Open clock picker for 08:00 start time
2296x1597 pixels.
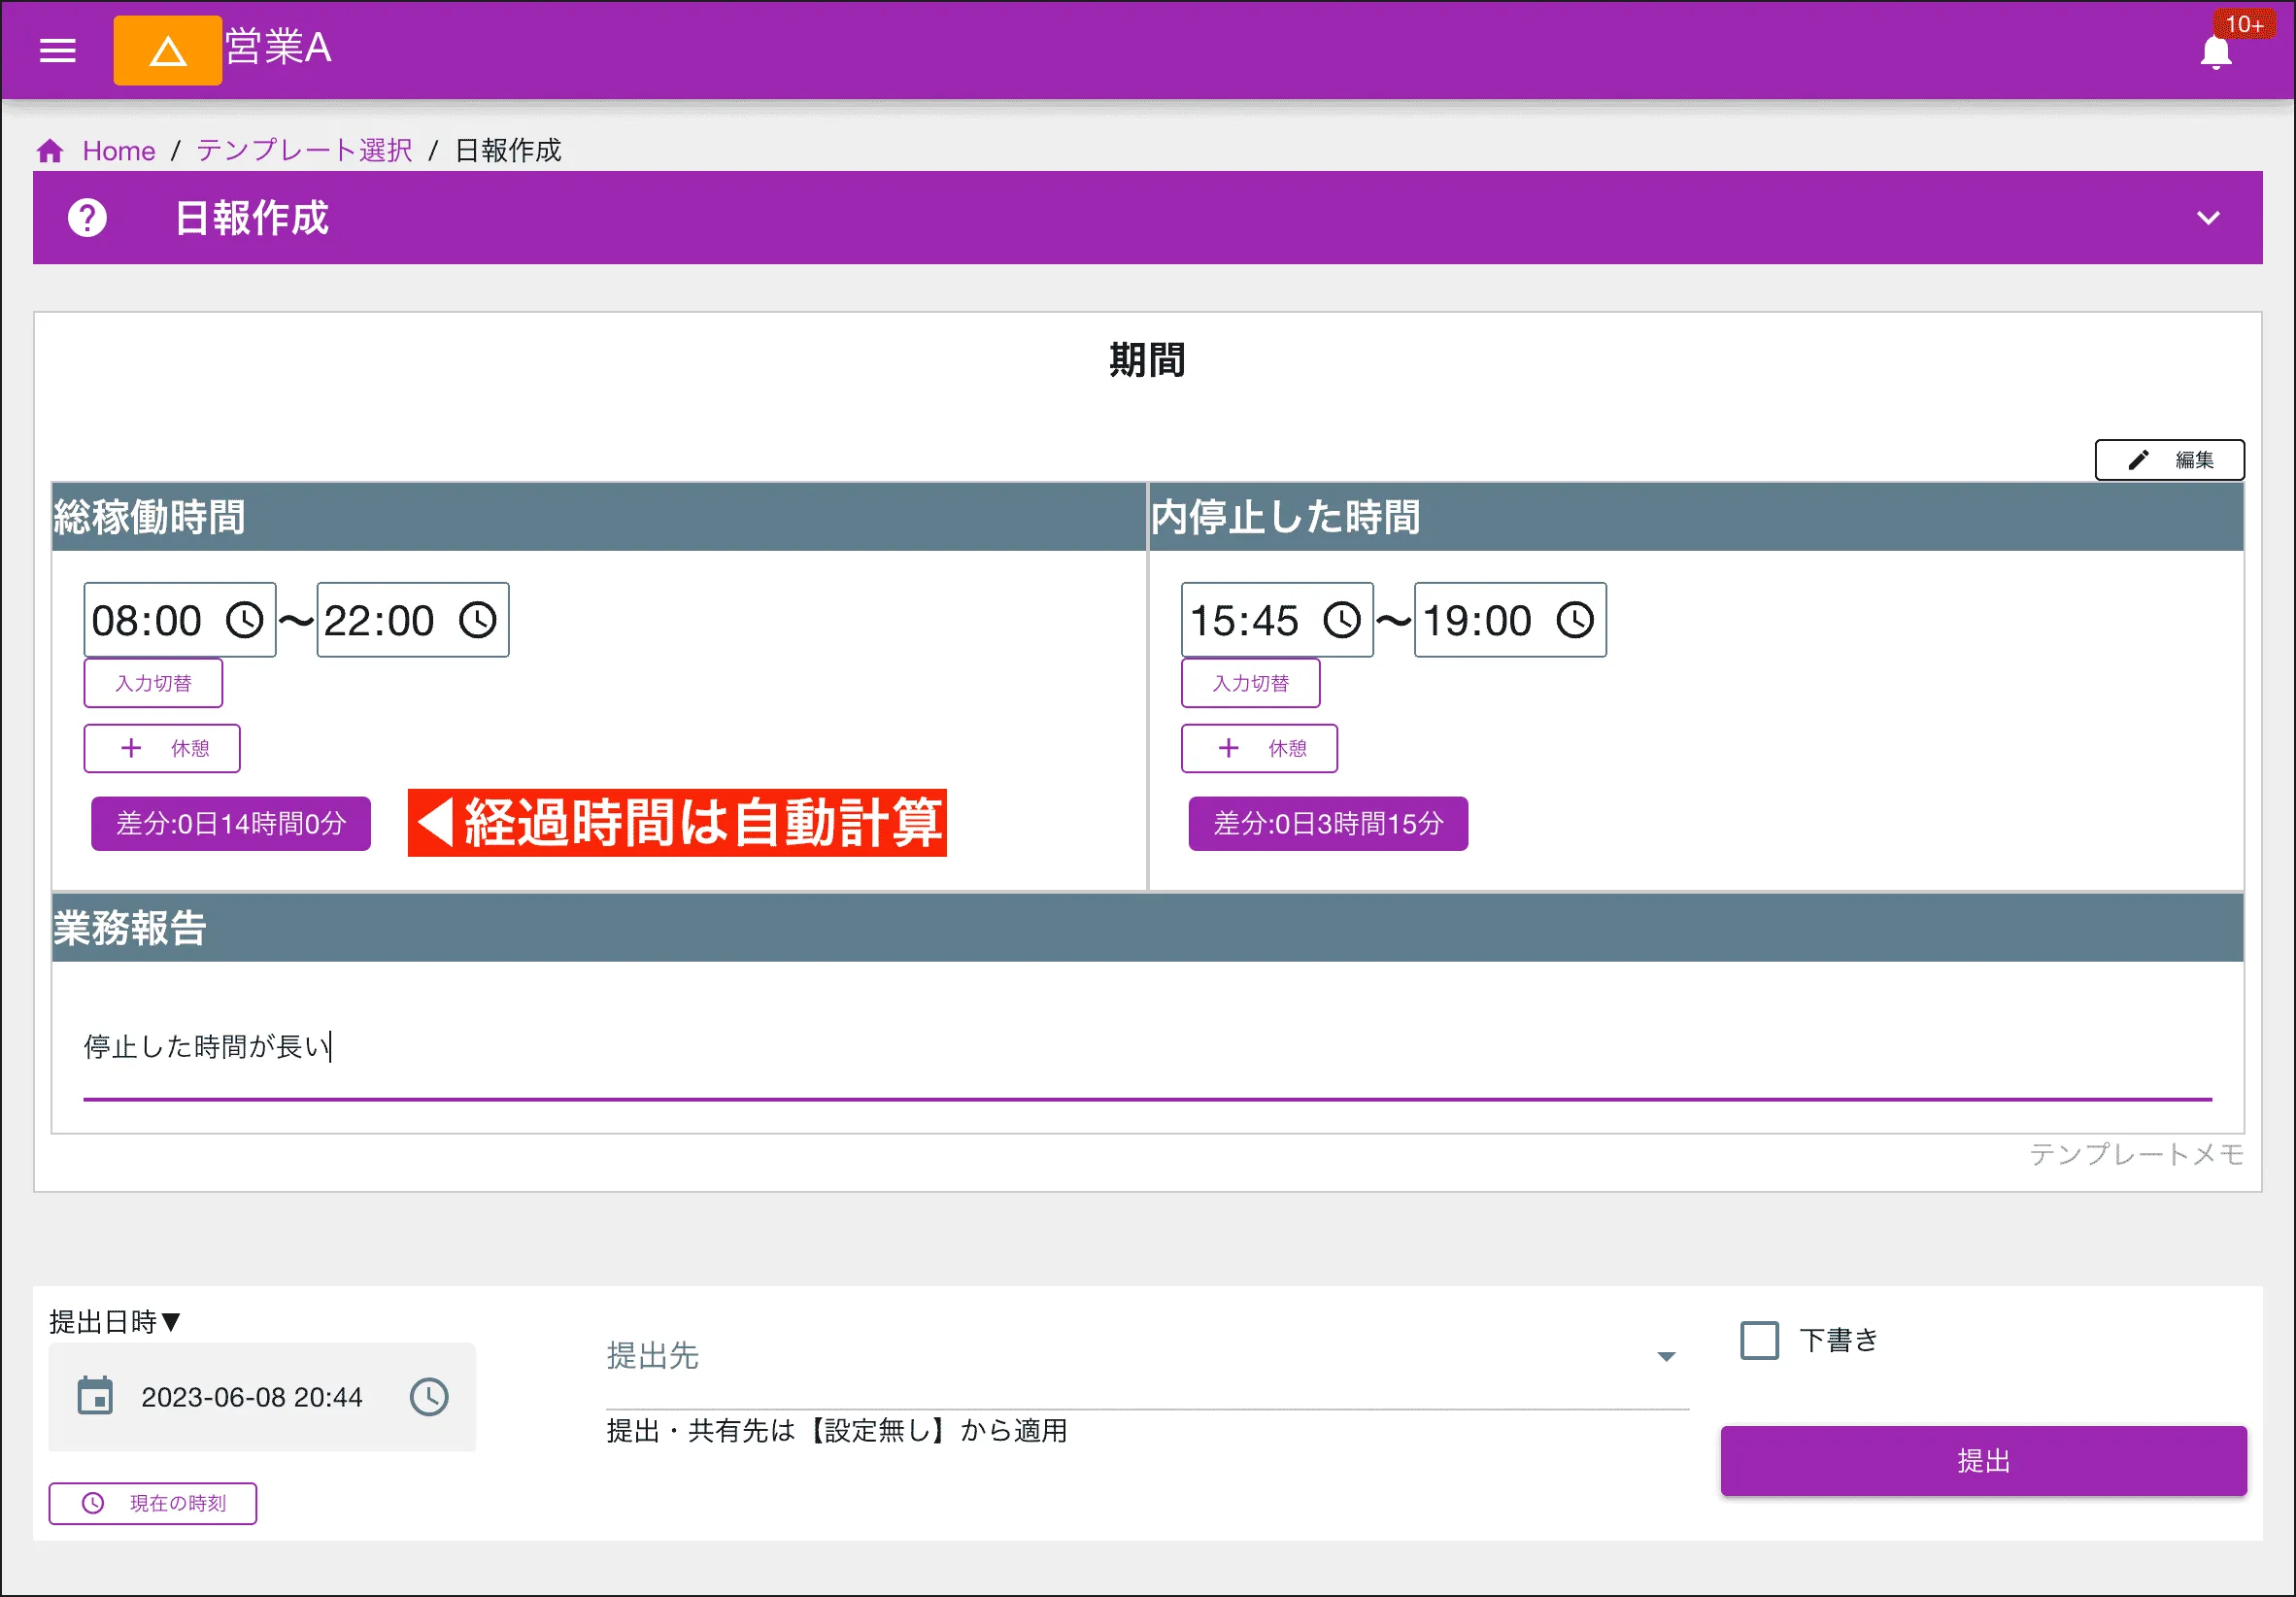coord(244,620)
